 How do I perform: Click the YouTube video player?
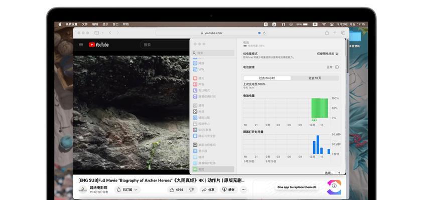click(131, 112)
